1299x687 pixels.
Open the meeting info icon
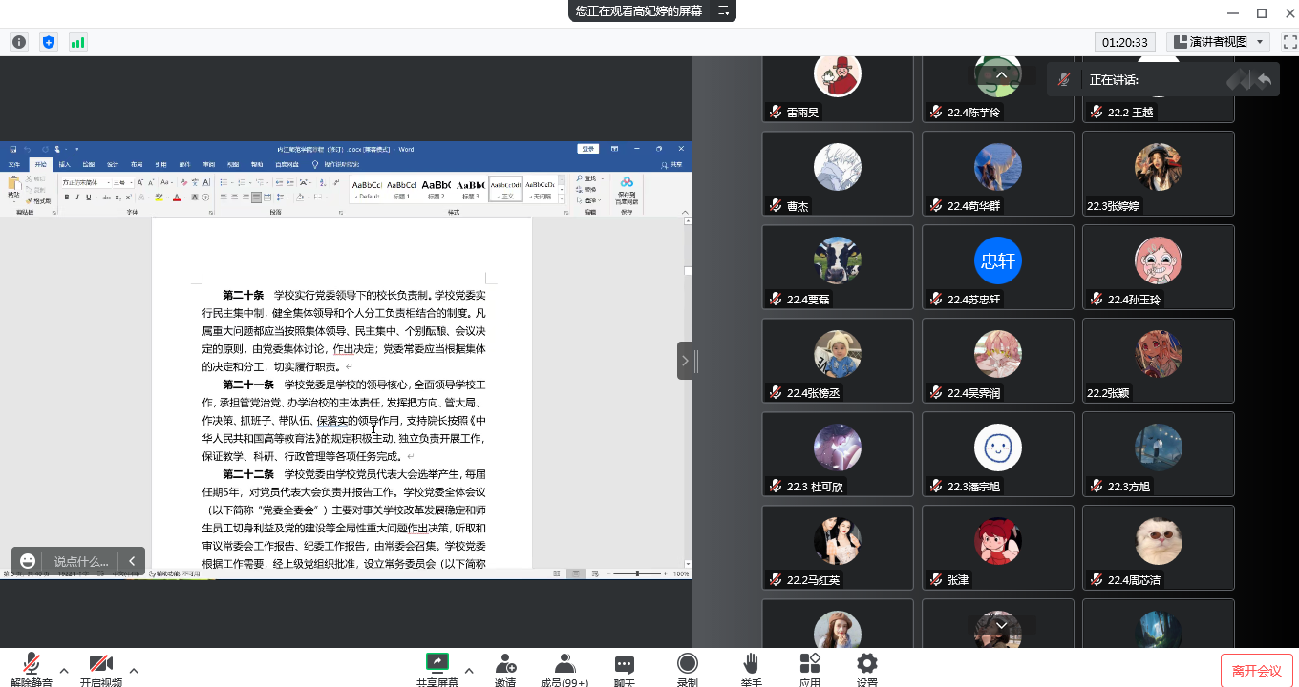19,42
